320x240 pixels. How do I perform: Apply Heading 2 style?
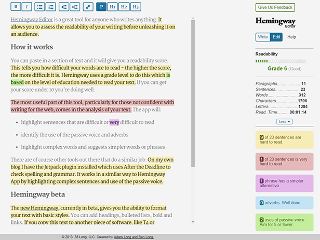[124, 7]
